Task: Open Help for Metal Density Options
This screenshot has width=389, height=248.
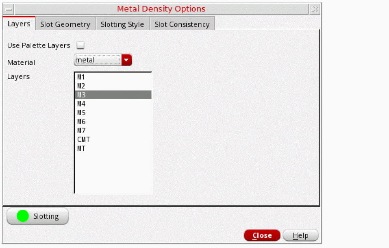Action: pos(300,235)
